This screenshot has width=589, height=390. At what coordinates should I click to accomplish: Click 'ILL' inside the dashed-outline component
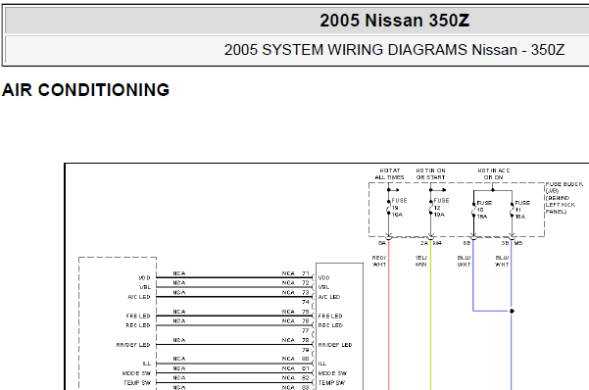[x=147, y=364]
